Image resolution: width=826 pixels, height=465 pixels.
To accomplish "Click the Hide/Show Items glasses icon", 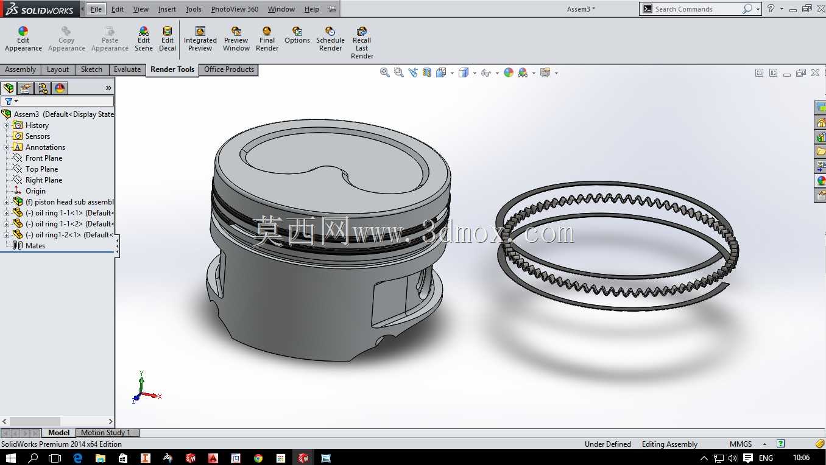I will click(485, 72).
